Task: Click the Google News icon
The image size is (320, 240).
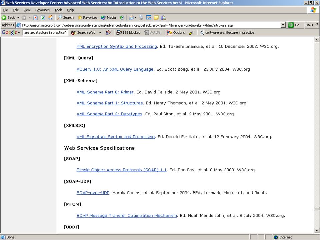Action: [108, 32]
